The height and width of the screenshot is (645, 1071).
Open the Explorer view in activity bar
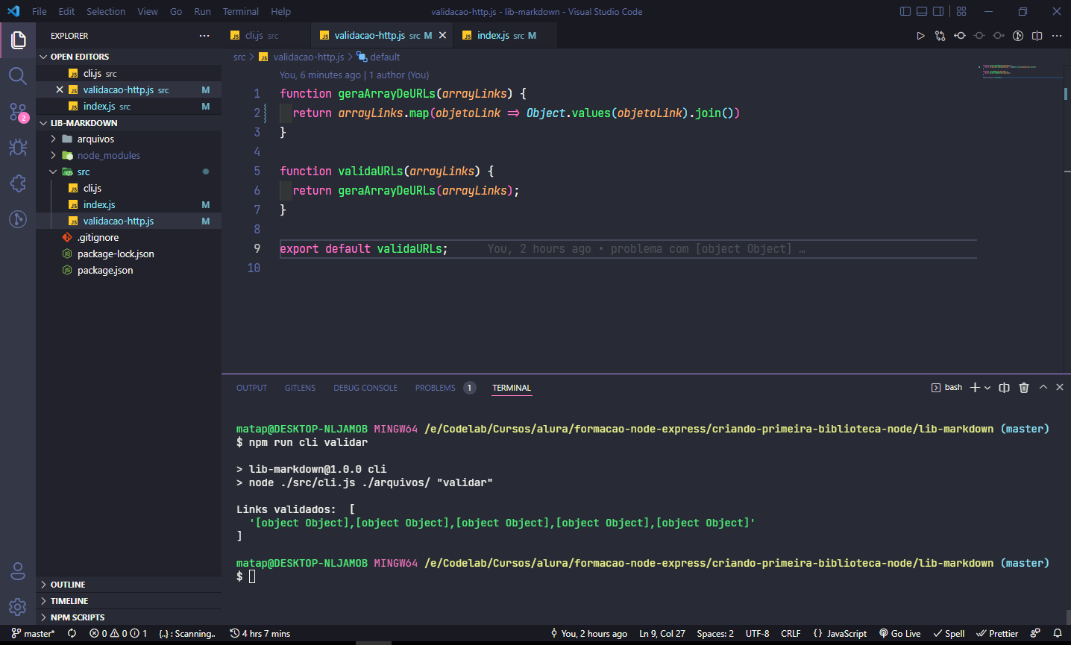(18, 40)
